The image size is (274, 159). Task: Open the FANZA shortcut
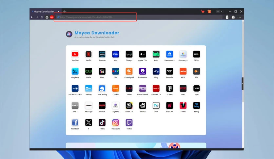(x=102, y=105)
